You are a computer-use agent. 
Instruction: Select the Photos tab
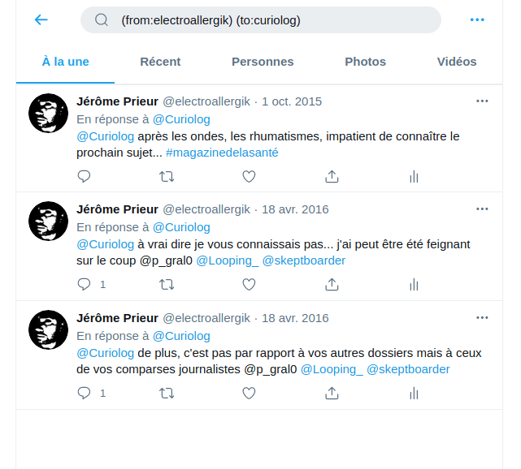365,62
